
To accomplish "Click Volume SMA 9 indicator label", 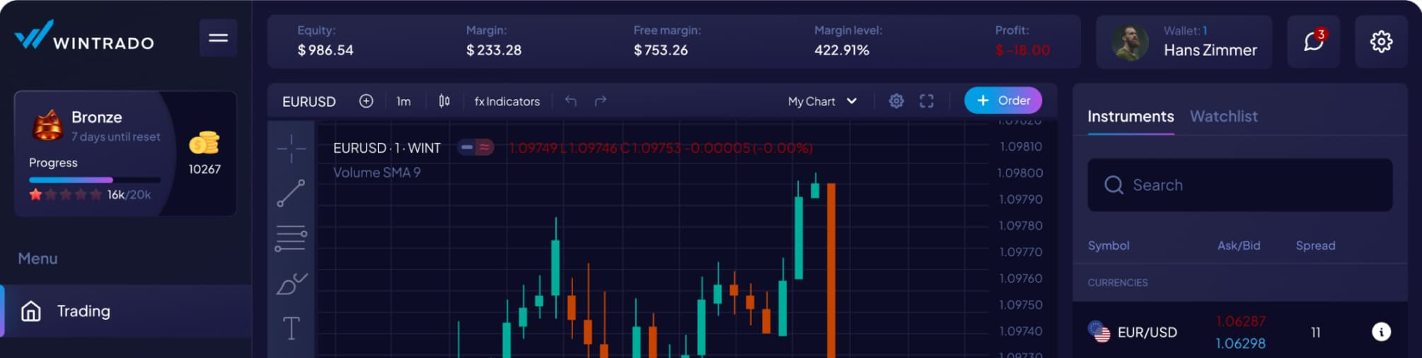I will pyautogui.click(x=377, y=173).
